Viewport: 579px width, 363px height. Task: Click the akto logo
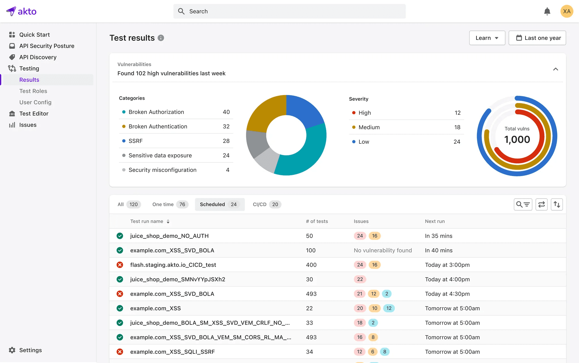pyautogui.click(x=21, y=11)
